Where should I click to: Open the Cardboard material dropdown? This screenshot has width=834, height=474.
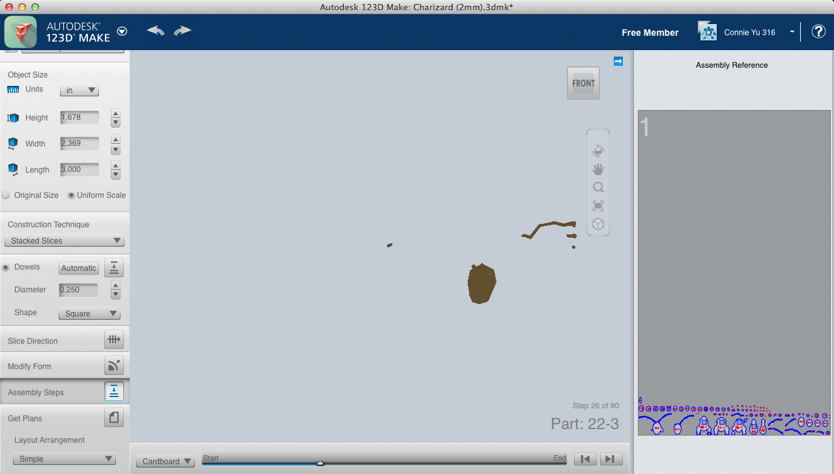tap(165, 462)
